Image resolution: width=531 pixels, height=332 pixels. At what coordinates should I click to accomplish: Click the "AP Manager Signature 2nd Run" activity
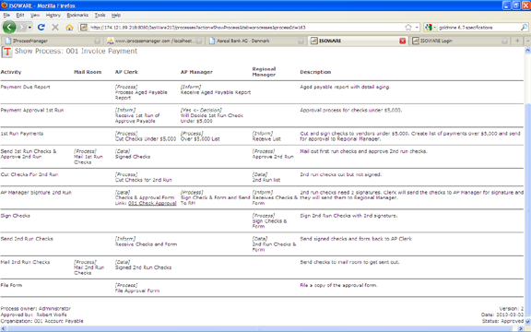(x=36, y=193)
